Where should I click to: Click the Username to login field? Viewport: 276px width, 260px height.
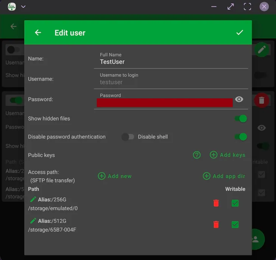pyautogui.click(x=171, y=81)
